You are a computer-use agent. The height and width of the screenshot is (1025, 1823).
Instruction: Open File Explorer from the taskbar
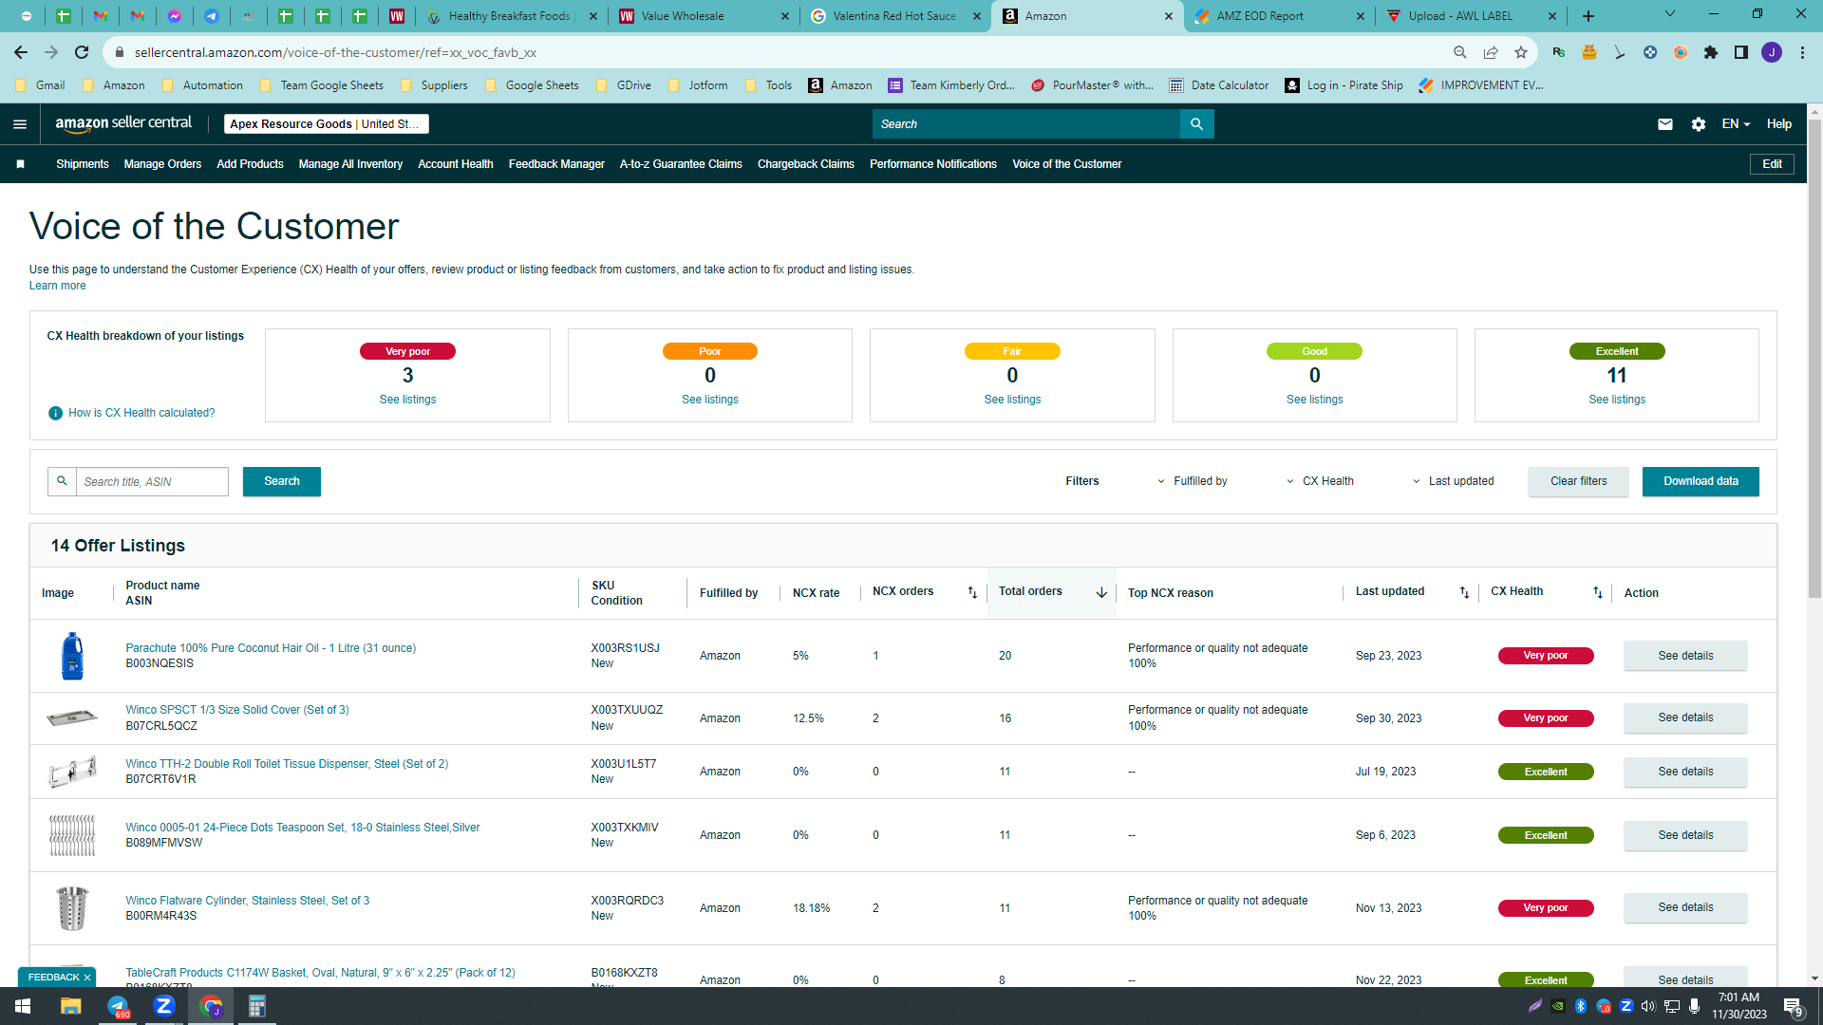(70, 1006)
